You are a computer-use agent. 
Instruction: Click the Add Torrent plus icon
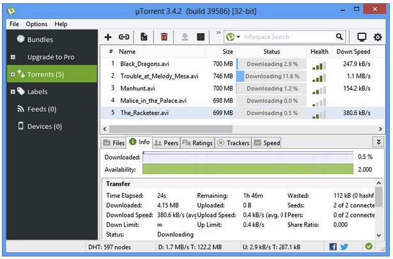(108, 37)
